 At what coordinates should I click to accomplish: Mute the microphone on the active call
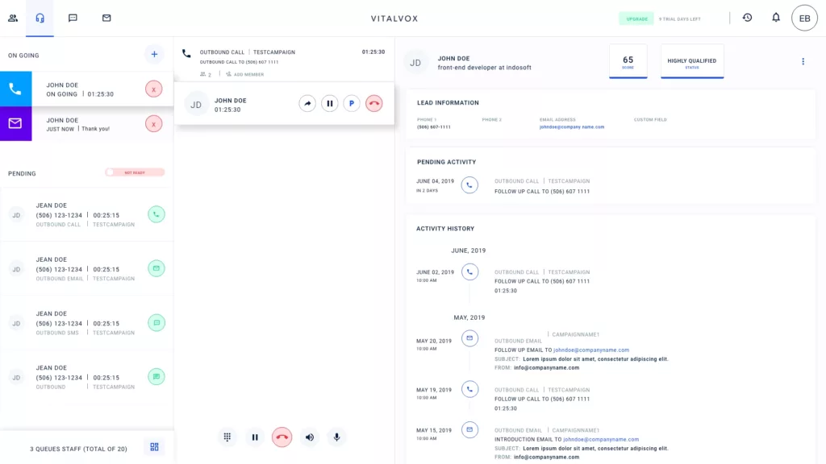click(336, 437)
